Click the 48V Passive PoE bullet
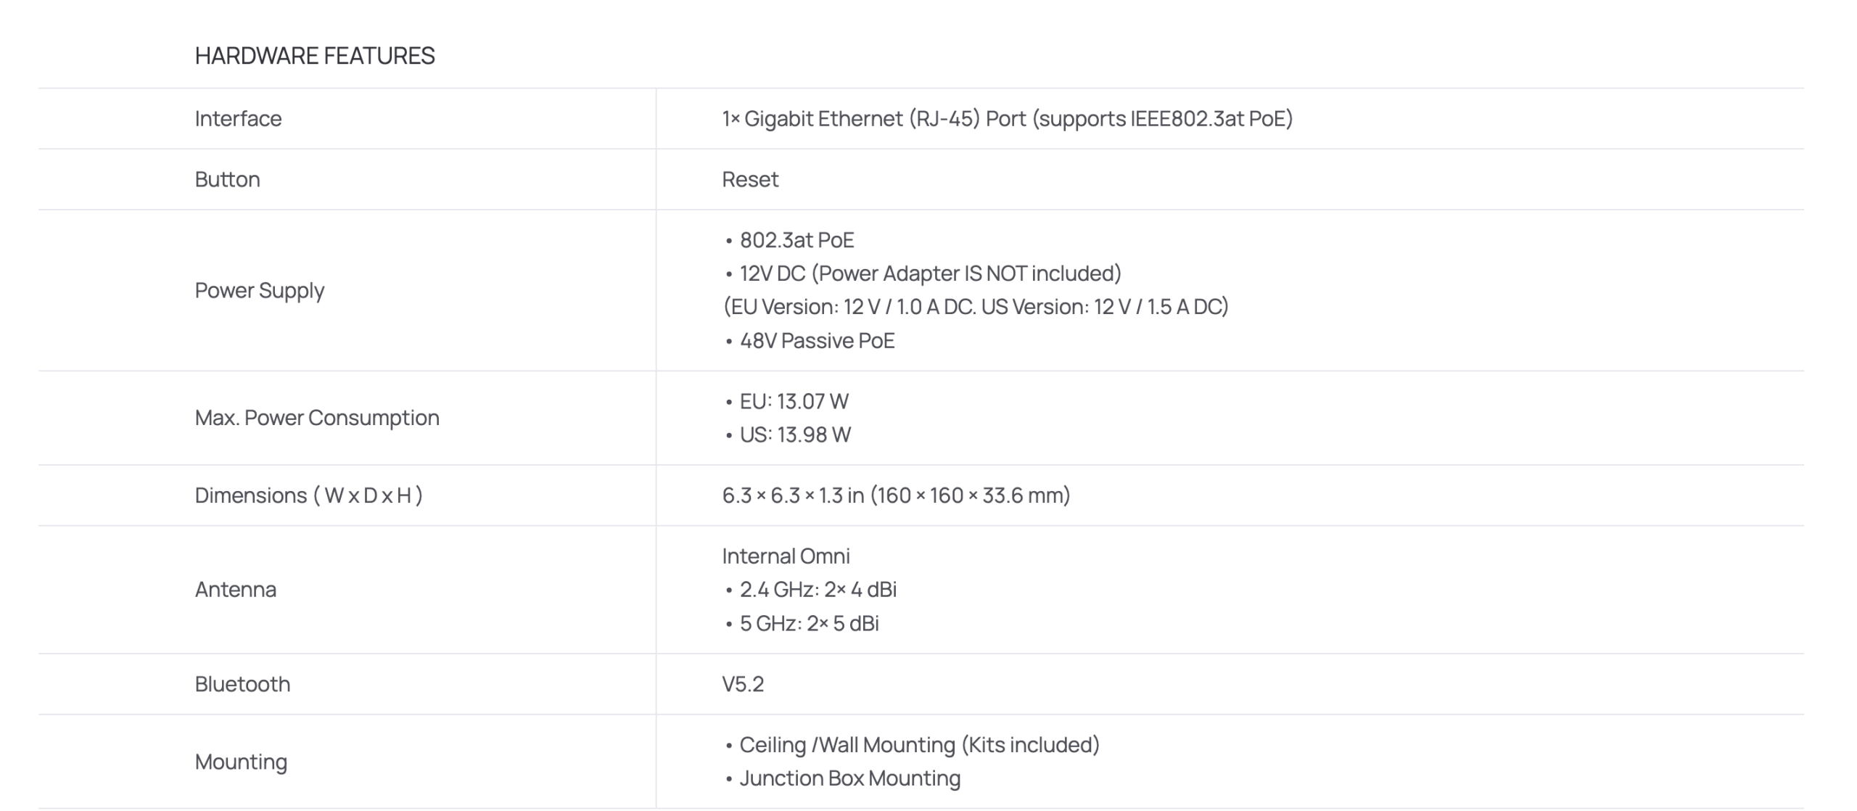The width and height of the screenshot is (1857, 811). [x=817, y=340]
